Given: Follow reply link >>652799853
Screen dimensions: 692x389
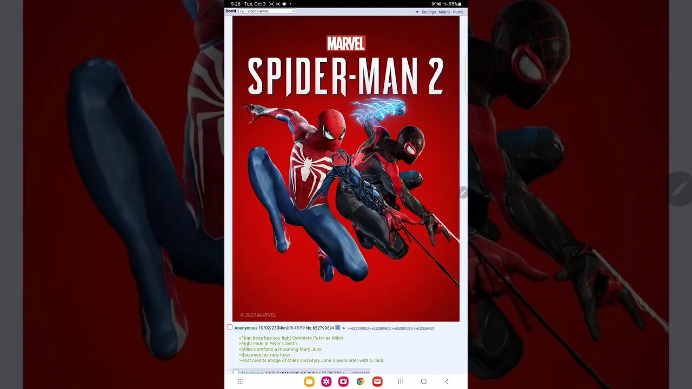Looking at the screenshot, I should [x=358, y=328].
